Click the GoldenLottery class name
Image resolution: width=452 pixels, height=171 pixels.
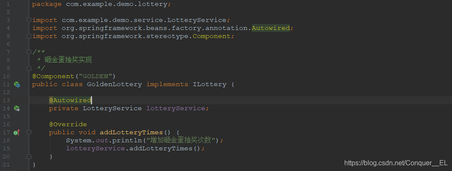pos(114,84)
